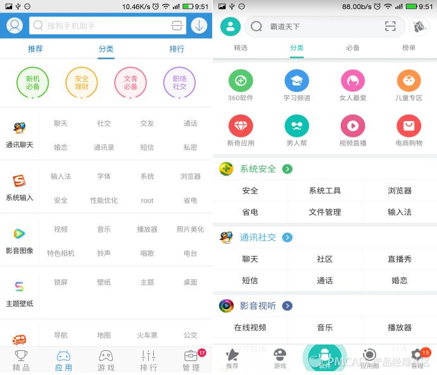Image resolution: width=437 pixels, height=375 pixels.
Task: Switch to 精选 tab in 360 assistant
Action: (x=241, y=48)
